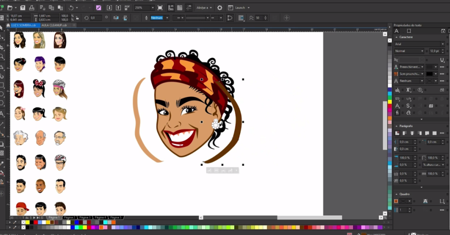This screenshot has width=450, height=235.
Task: Click the Export to PDF icon
Action: click(x=127, y=8)
